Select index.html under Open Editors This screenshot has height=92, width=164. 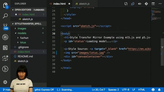pyautogui.click(x=28, y=15)
